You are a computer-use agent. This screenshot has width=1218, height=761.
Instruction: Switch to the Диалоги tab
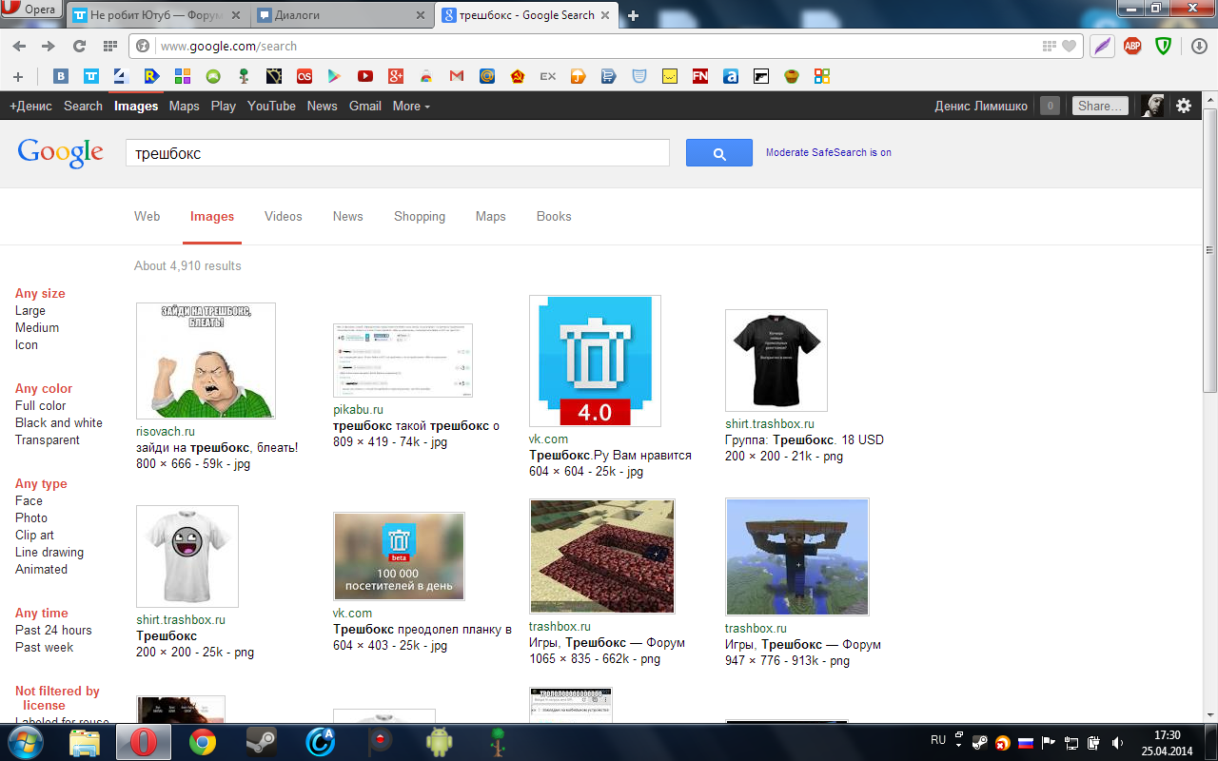coord(343,15)
